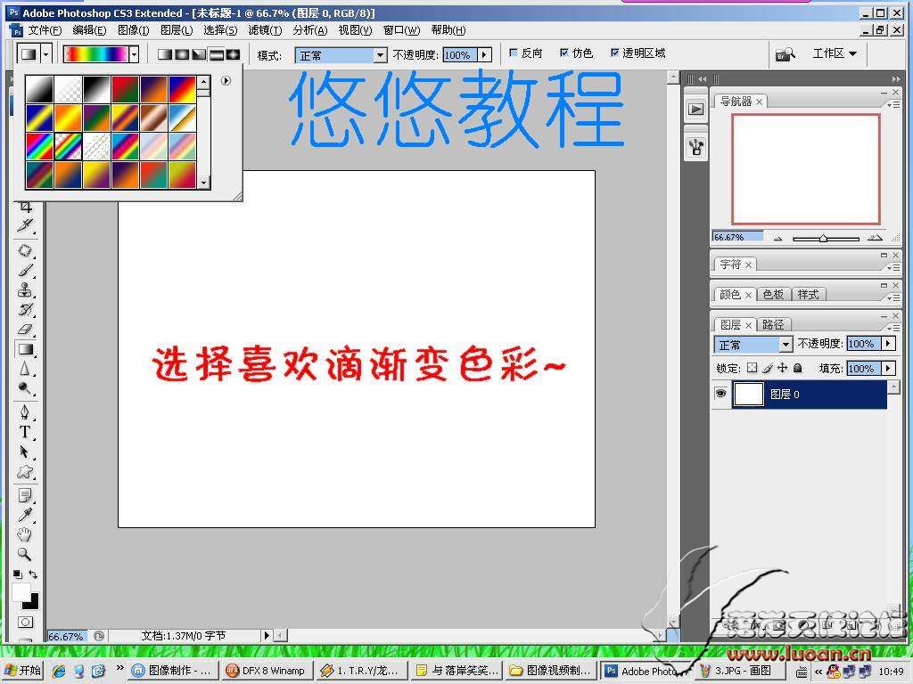Open gradient picker flyout menu arrow
Screen dimensions: 913x684
tap(226, 81)
